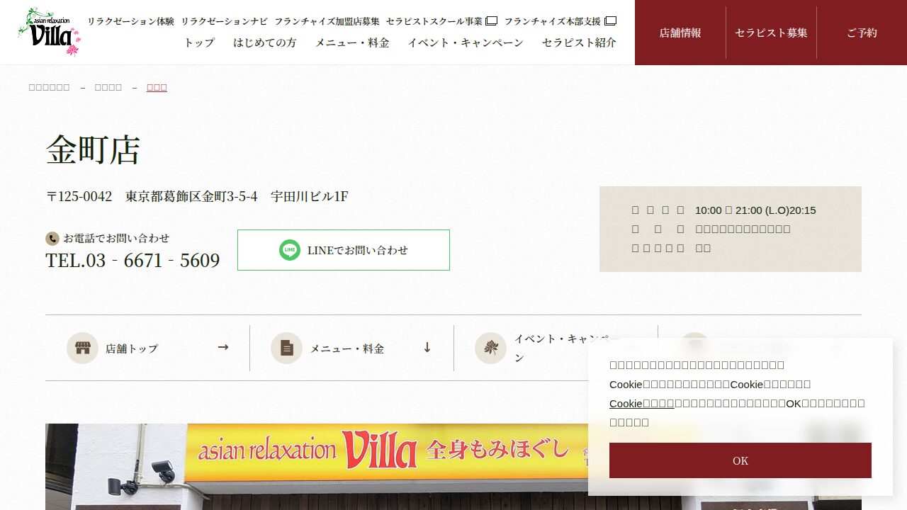Click the down arrow beside メニュー・料金
The height and width of the screenshot is (510, 907).
[427, 347]
